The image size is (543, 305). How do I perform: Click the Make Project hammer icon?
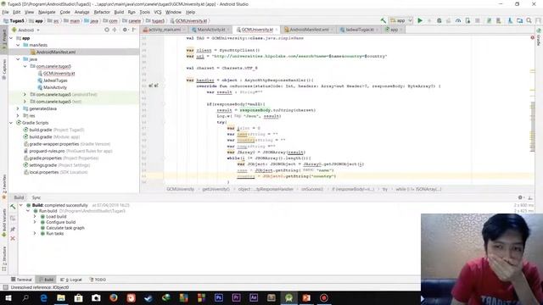pos(383,20)
